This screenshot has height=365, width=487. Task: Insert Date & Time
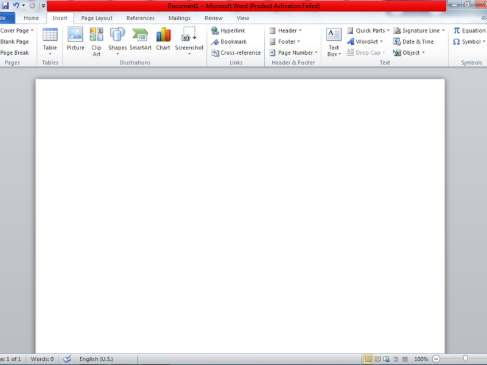(x=413, y=41)
